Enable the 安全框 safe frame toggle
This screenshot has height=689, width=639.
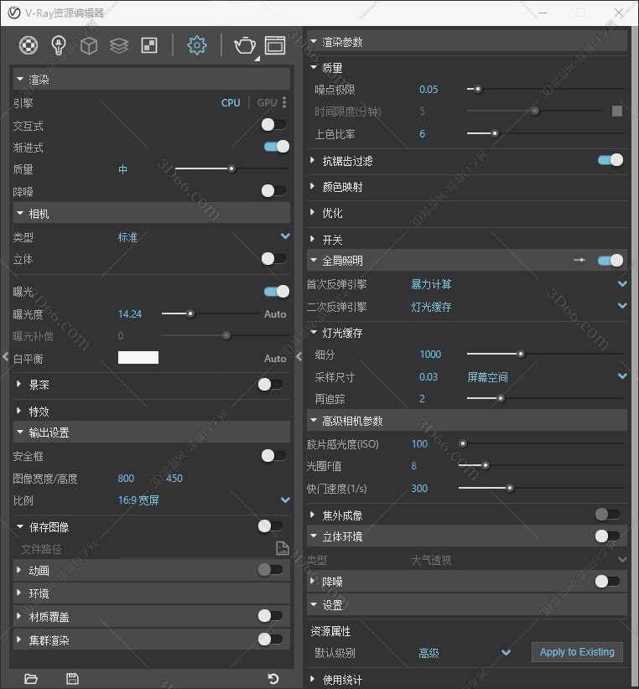click(x=273, y=456)
